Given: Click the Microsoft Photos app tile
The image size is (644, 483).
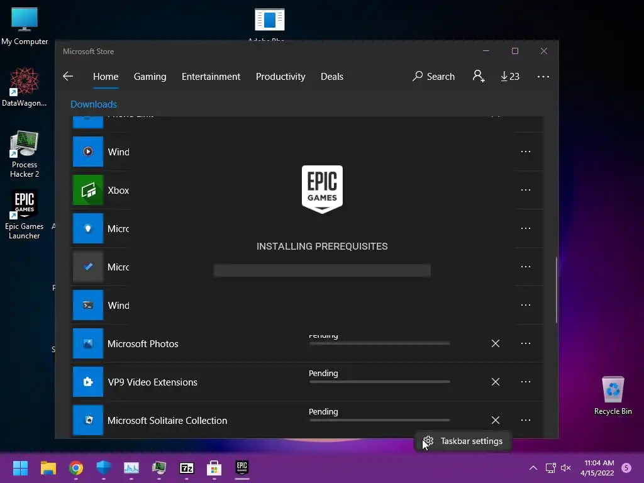Looking at the screenshot, I should (88, 343).
